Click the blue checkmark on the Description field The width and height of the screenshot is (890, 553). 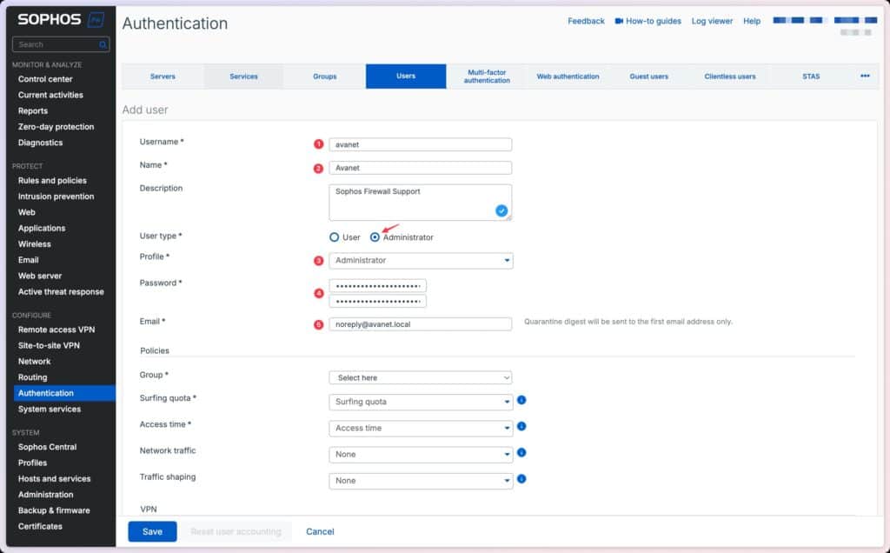(501, 210)
